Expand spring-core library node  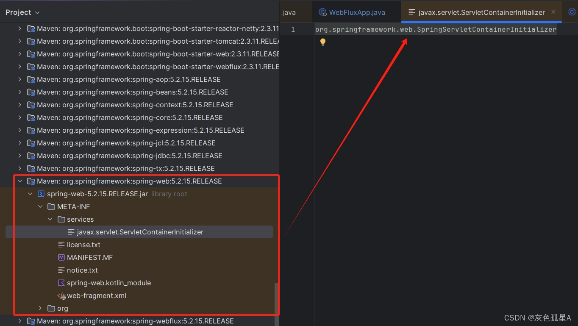click(x=19, y=117)
